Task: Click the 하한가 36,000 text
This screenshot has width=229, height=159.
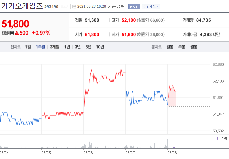Action: 151,34
